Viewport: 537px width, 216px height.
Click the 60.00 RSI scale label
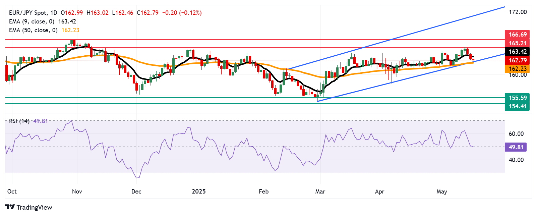[x=516, y=134]
